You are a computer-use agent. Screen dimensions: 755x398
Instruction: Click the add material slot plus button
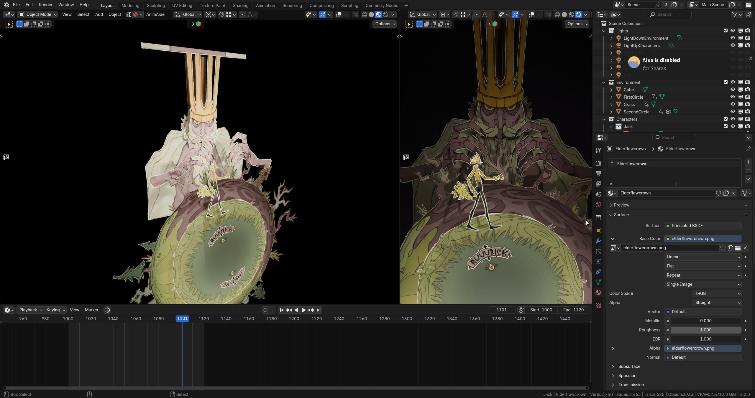pos(748,162)
